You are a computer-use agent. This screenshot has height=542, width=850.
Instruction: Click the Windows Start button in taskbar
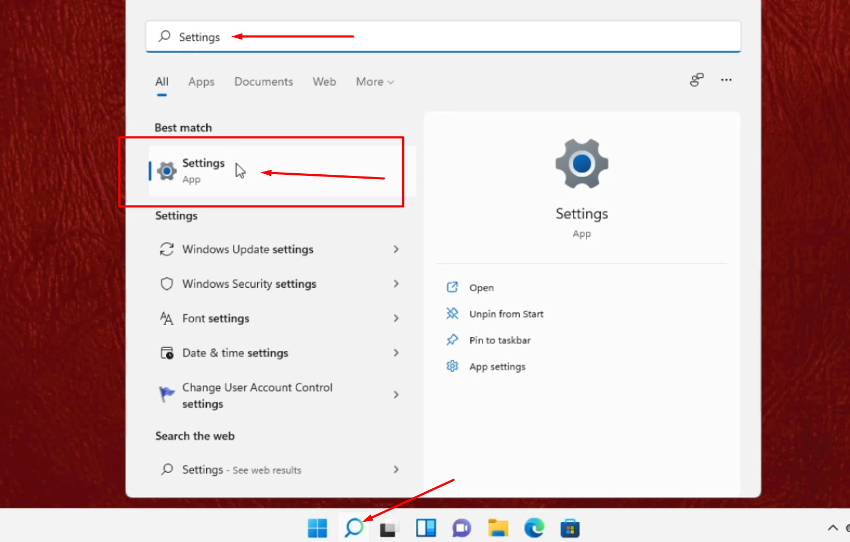(x=317, y=528)
